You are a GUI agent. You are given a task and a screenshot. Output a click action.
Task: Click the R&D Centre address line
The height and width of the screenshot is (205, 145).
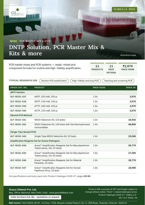tap(68, 203)
